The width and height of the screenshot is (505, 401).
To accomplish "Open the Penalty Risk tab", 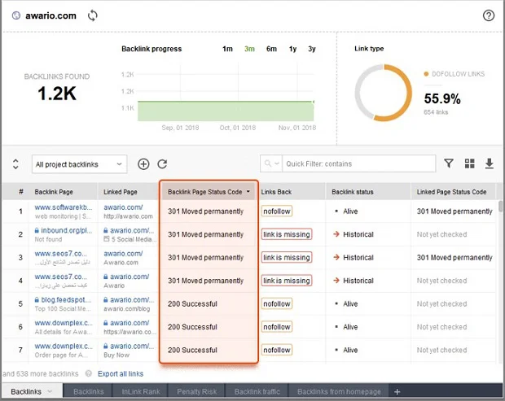I will [195, 392].
